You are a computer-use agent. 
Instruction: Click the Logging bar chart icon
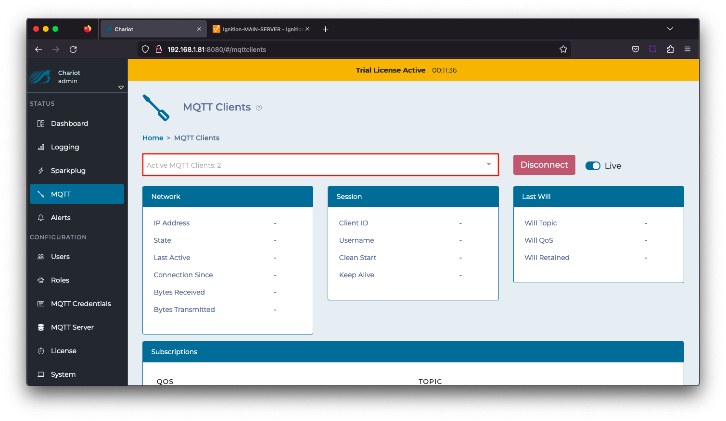point(41,147)
